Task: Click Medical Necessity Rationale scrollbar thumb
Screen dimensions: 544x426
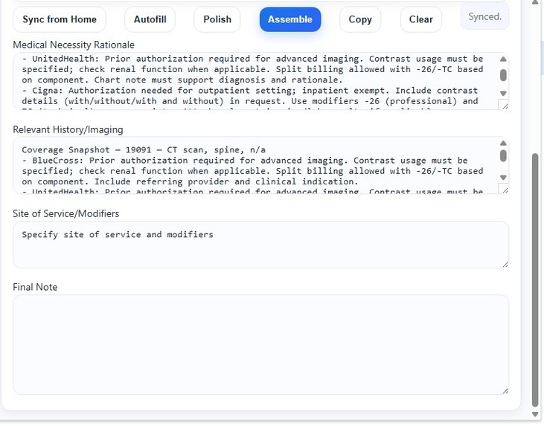Action: coord(503,75)
